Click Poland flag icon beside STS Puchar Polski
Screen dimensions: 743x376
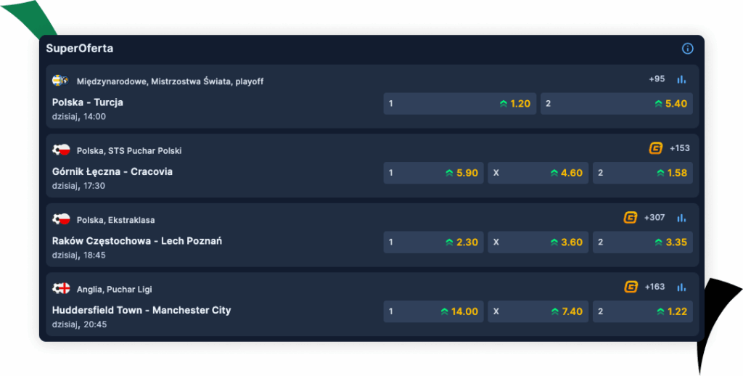[61, 150]
